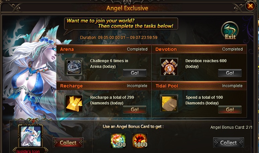Collect Isolde's Icon reward
This screenshot has height=153, width=259.
(x=68, y=142)
